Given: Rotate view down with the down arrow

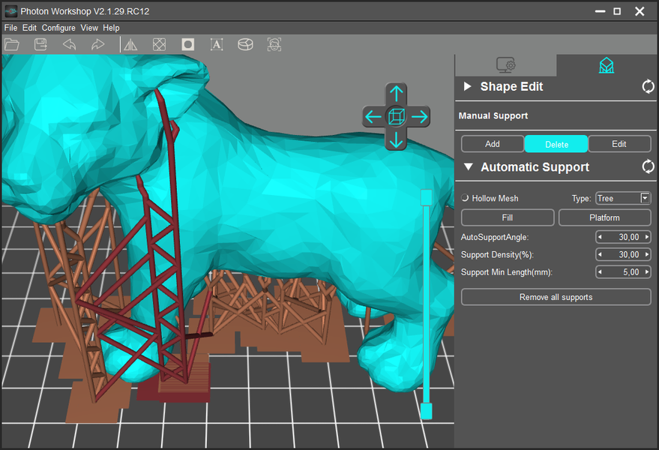Looking at the screenshot, I should coord(396,139).
